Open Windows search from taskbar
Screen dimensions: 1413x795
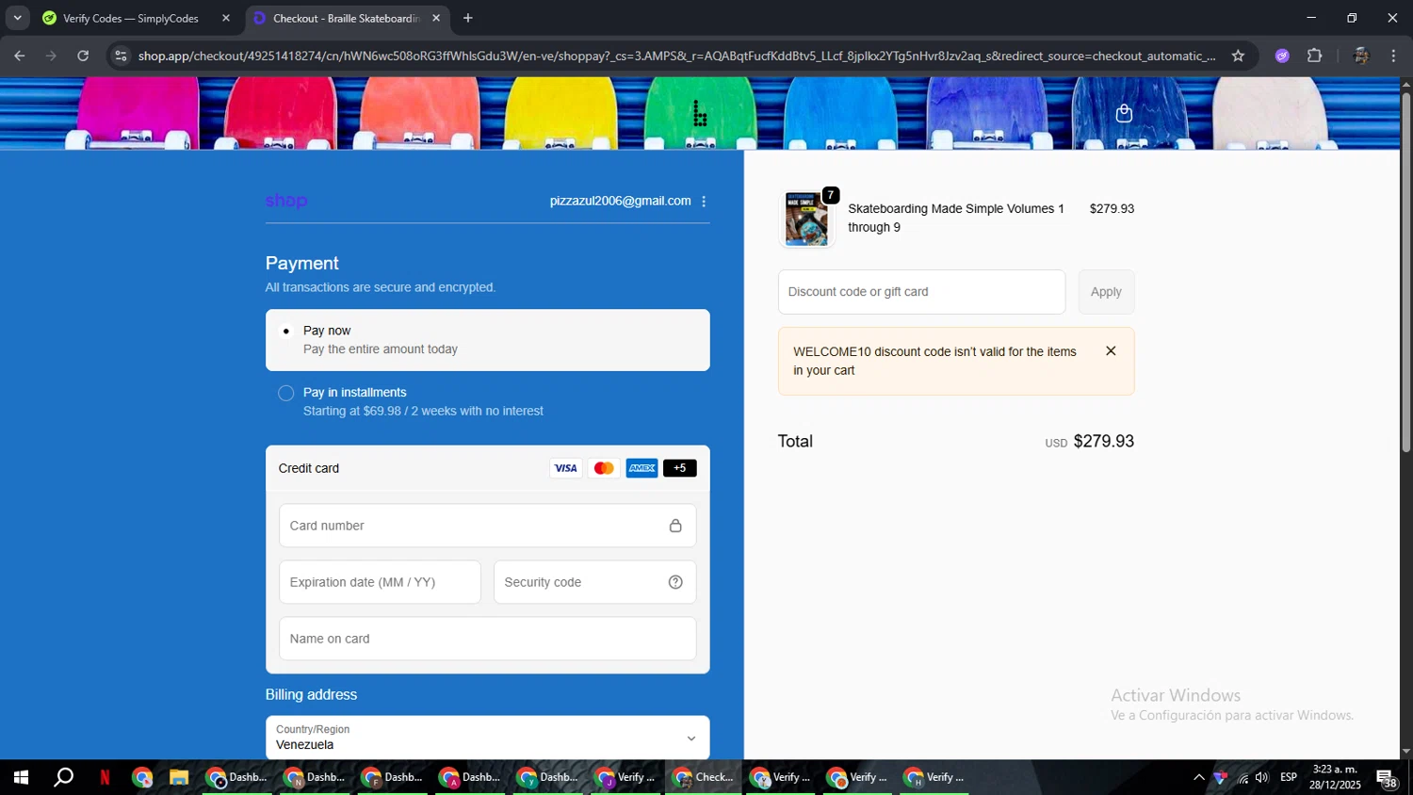(x=63, y=777)
